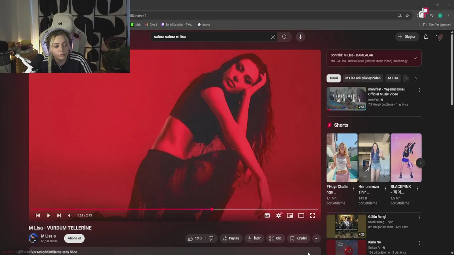Click the progress bar scrubber handle
Screen dimensions: 454x255
pos(212,209)
